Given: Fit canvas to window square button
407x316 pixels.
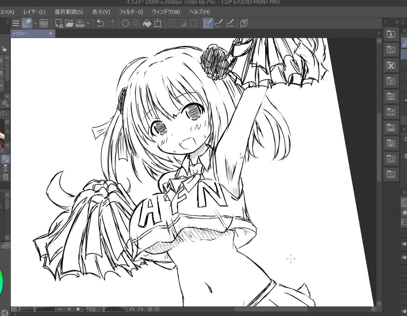Looking at the screenshot, I should click(78, 309).
